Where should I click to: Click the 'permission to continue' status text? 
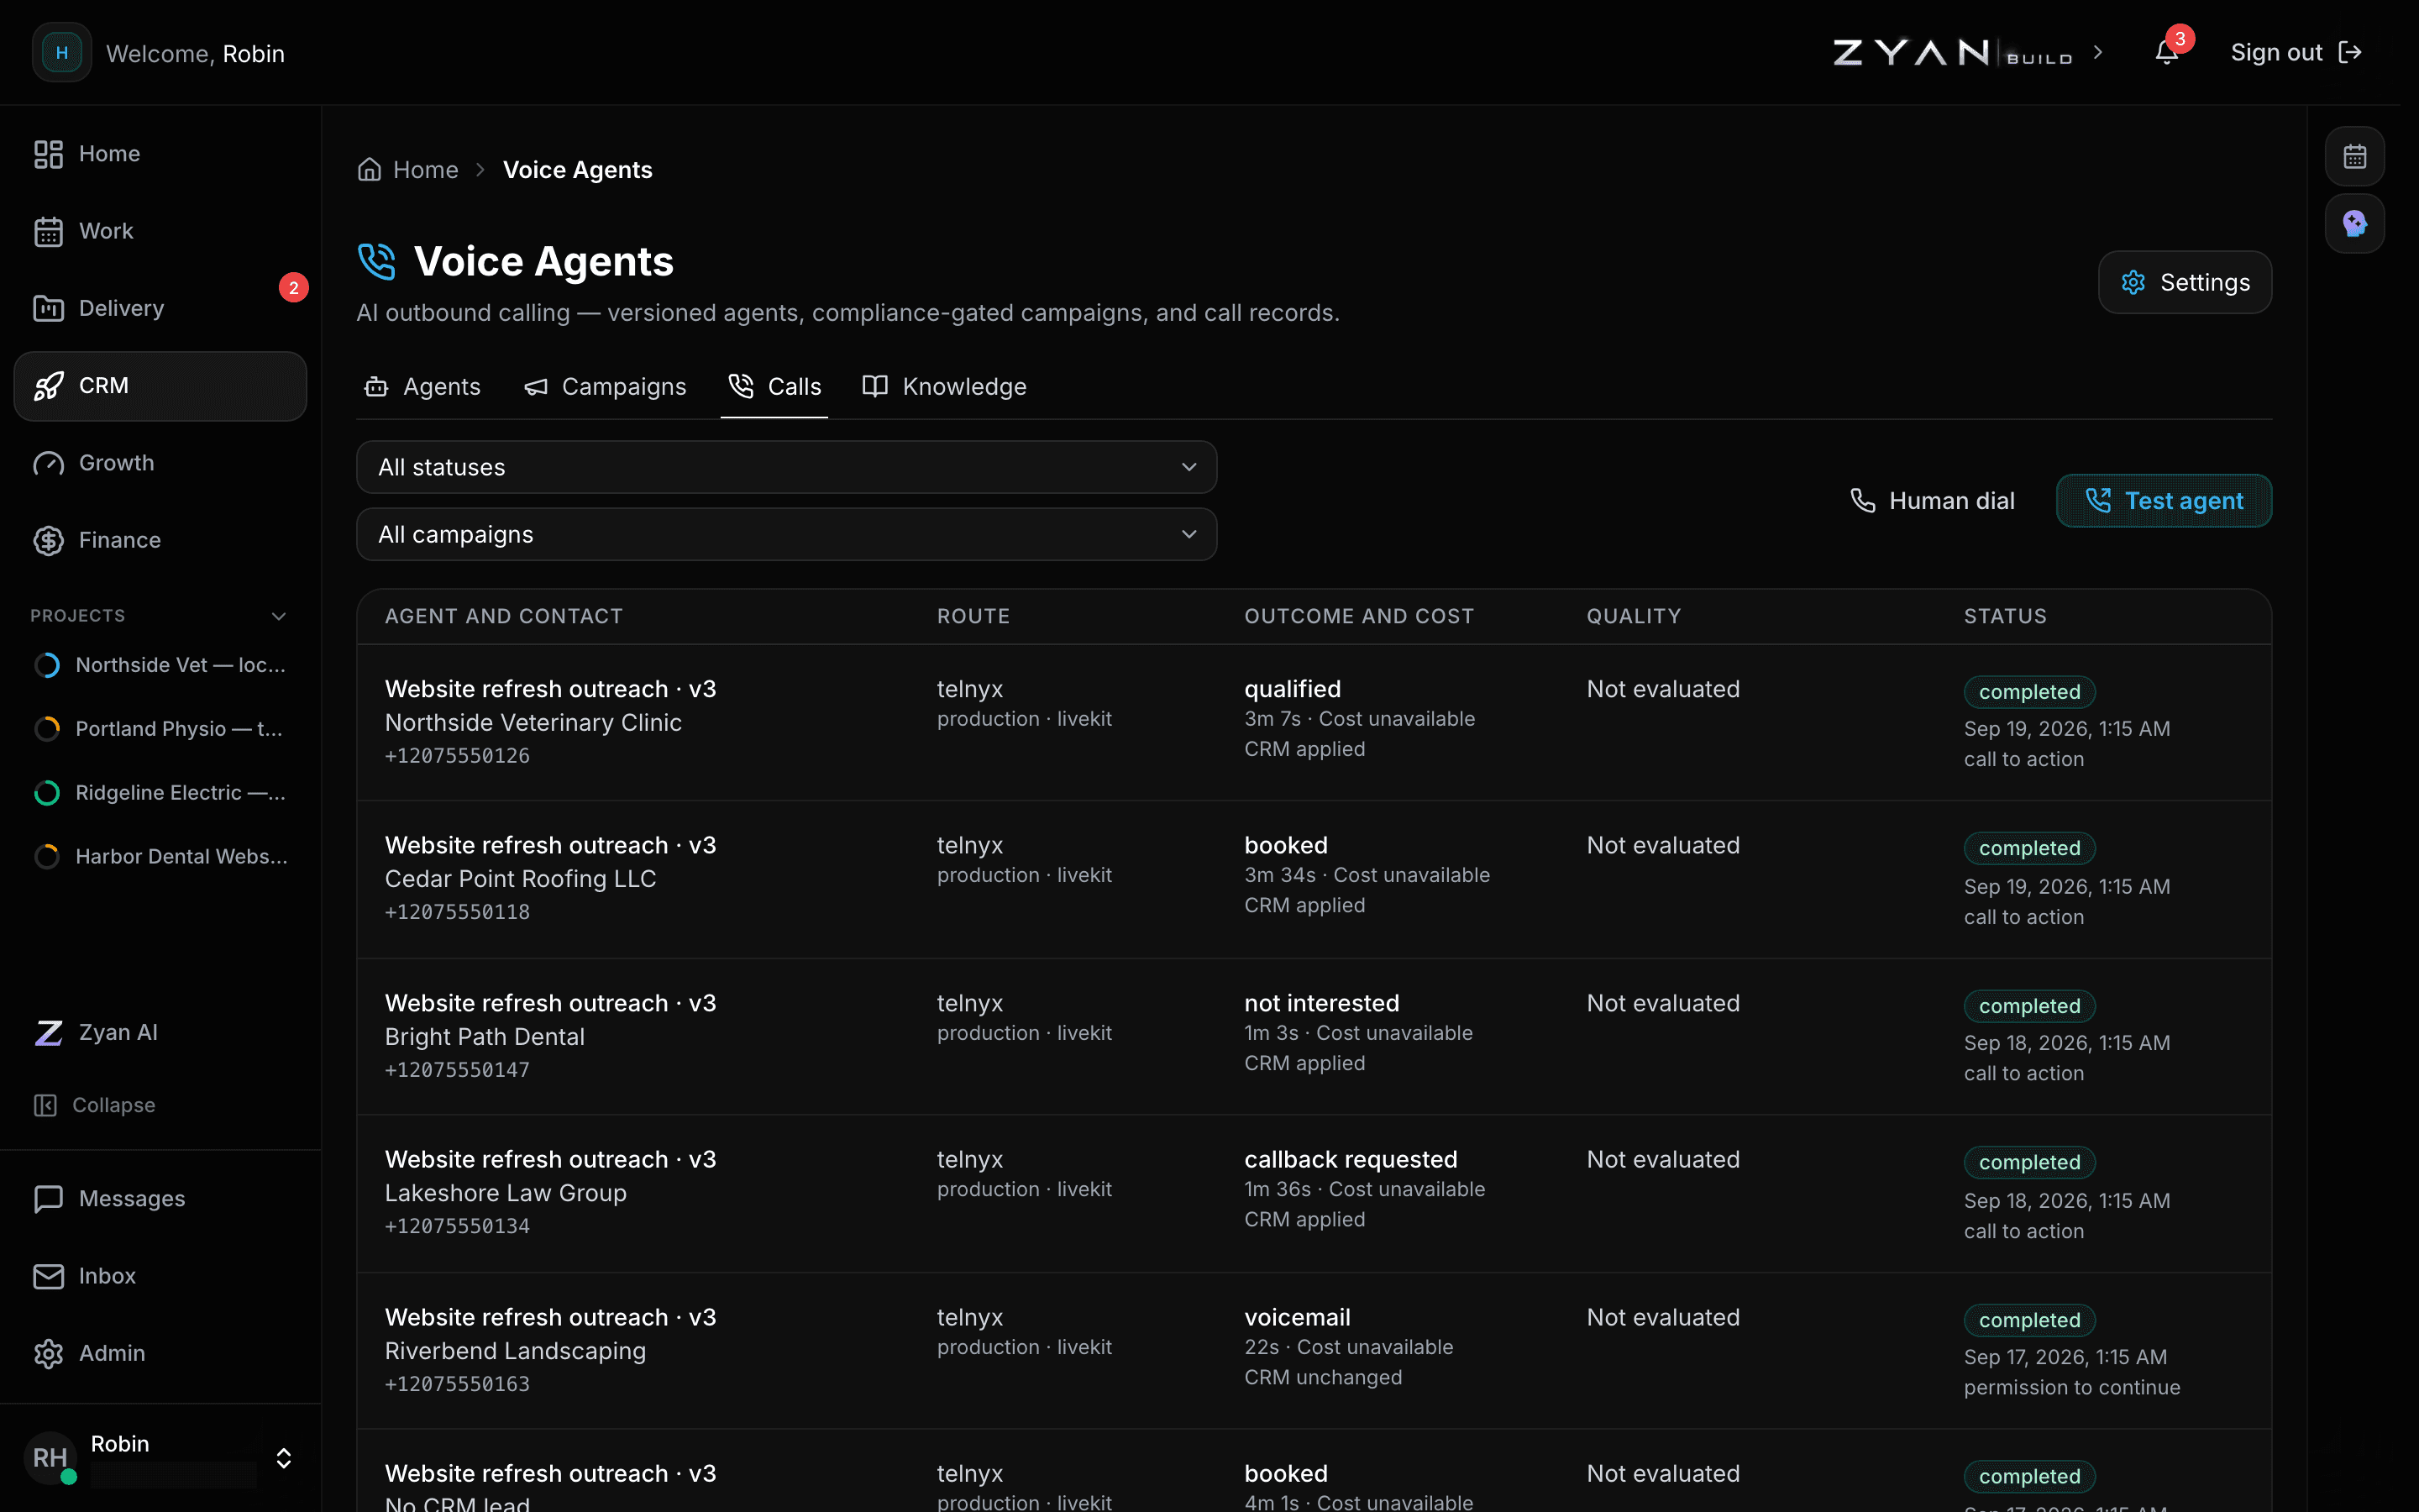pyautogui.click(x=2071, y=1387)
